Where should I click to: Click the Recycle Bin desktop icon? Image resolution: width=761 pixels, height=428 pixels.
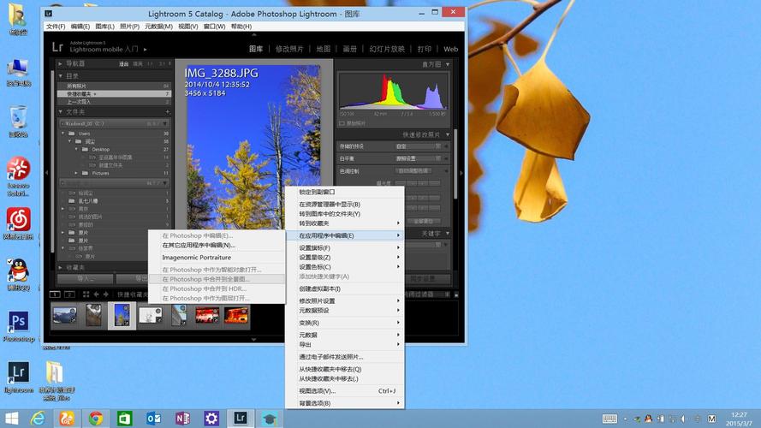click(19, 118)
